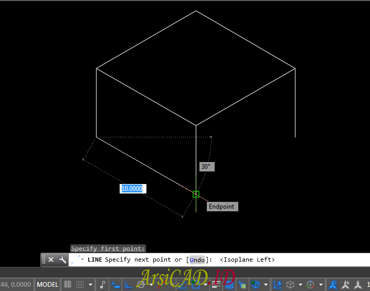This screenshot has width=370, height=291.
Task: Toggle polar tracking icon
Action: pyautogui.click(x=141, y=285)
